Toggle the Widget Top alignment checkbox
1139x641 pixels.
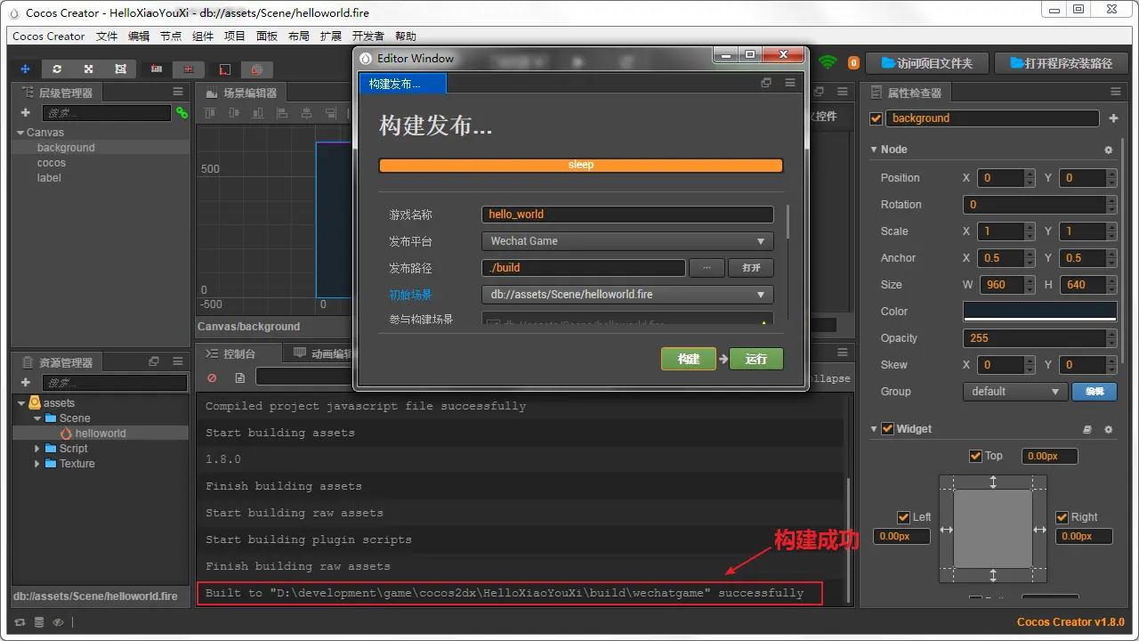click(x=975, y=456)
